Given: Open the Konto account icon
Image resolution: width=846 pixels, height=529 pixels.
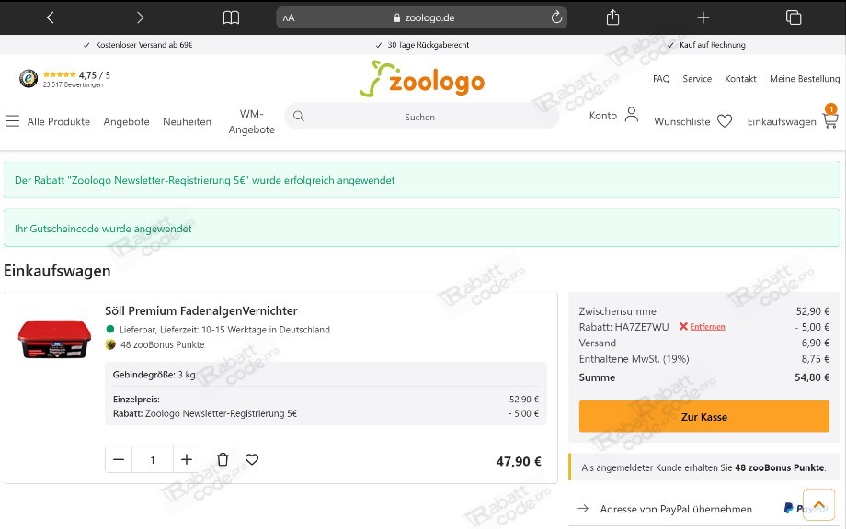Looking at the screenshot, I should pos(631,114).
